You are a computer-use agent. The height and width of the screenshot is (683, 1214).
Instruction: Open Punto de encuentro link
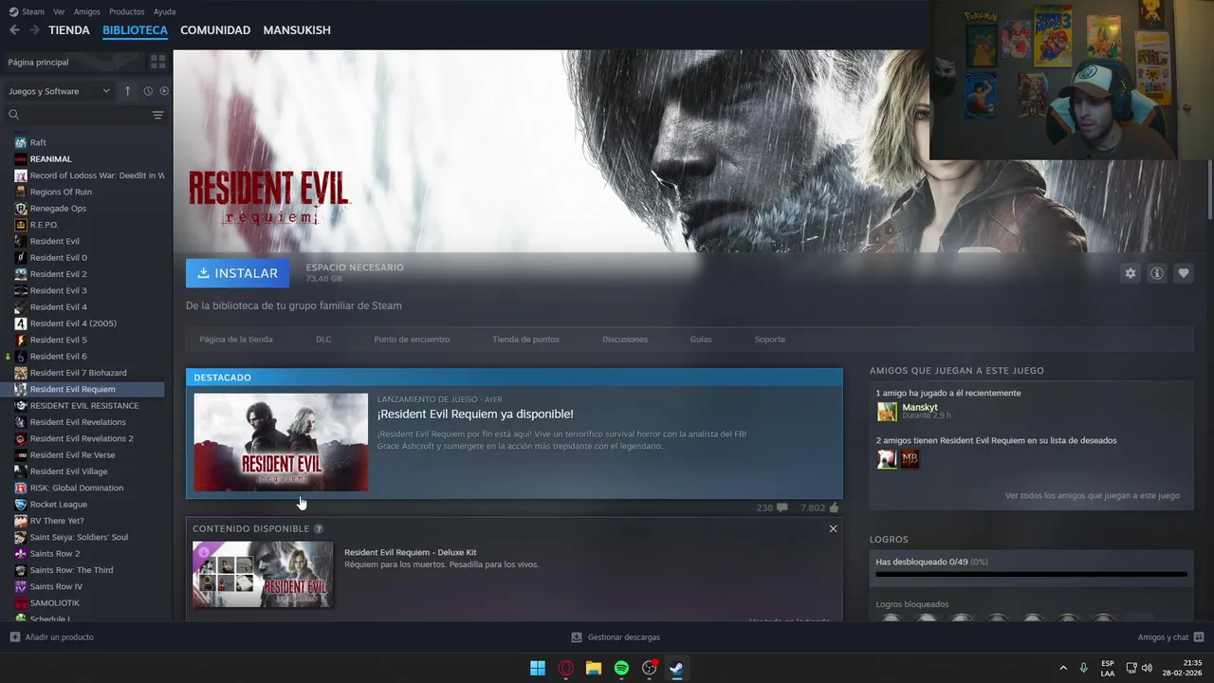point(412,340)
